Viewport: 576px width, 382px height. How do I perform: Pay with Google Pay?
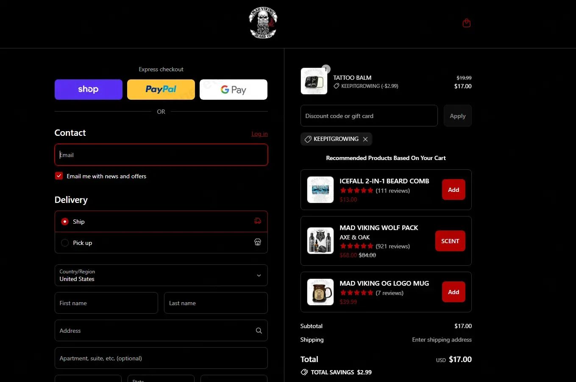coord(233,90)
